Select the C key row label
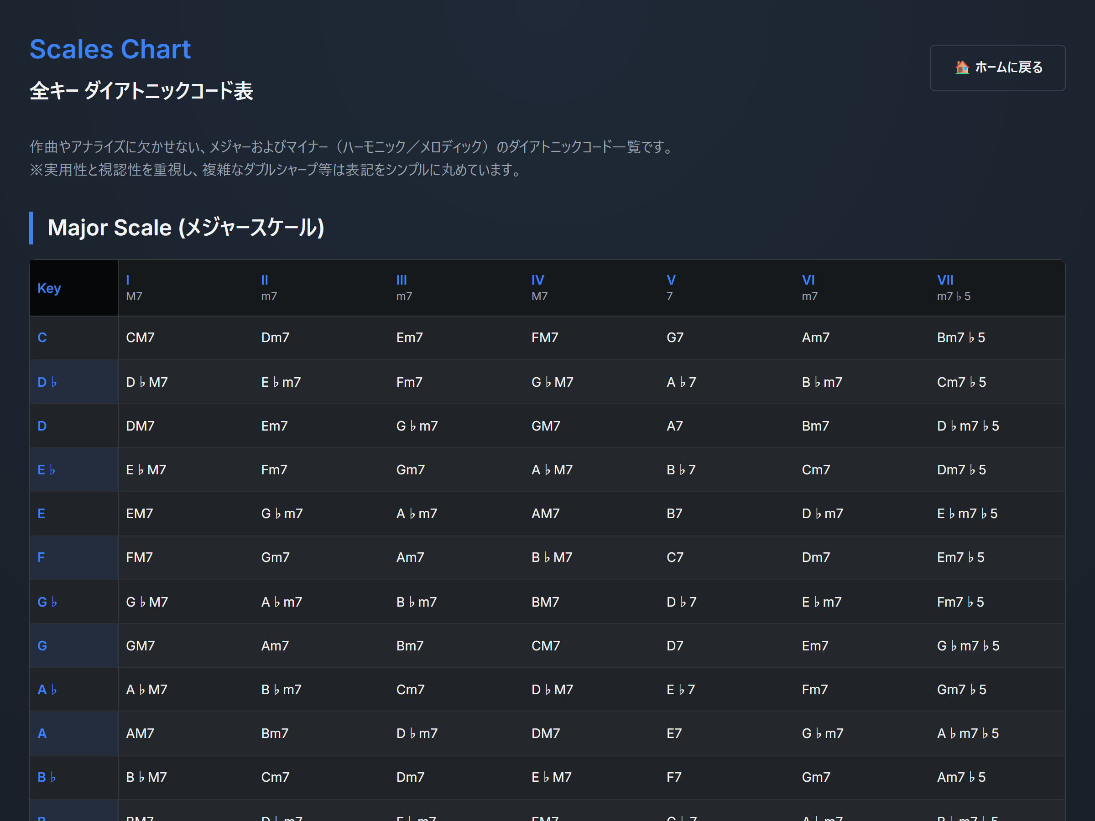Viewport: 1095px width, 821px height. click(42, 338)
